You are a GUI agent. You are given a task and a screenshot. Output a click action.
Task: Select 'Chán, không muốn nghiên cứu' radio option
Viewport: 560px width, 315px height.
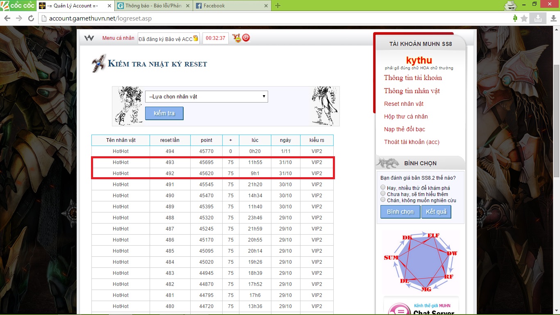point(383,200)
